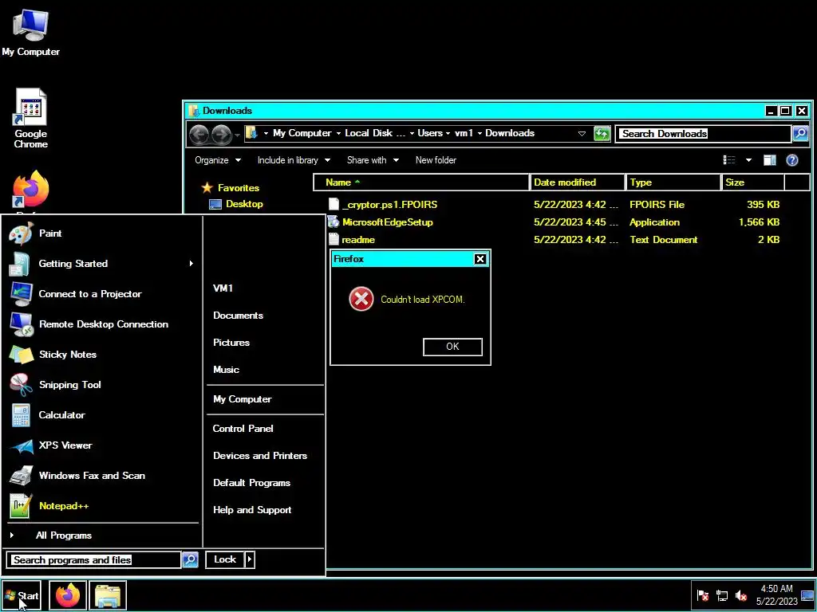Click Change your view icon
This screenshot has height=612, width=817.
tap(729, 160)
